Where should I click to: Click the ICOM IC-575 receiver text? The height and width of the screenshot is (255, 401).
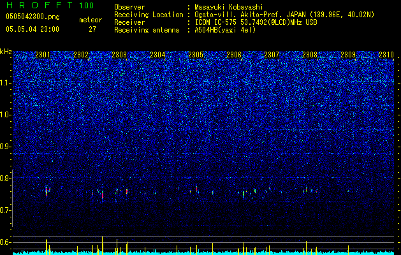tap(256, 22)
